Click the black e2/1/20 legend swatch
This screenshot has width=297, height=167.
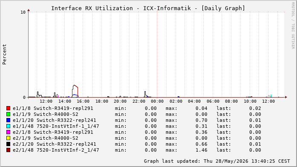pyautogui.click(x=9, y=144)
